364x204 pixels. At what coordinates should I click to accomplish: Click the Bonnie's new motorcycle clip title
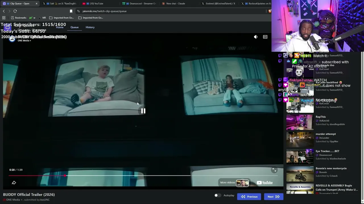point(331,168)
